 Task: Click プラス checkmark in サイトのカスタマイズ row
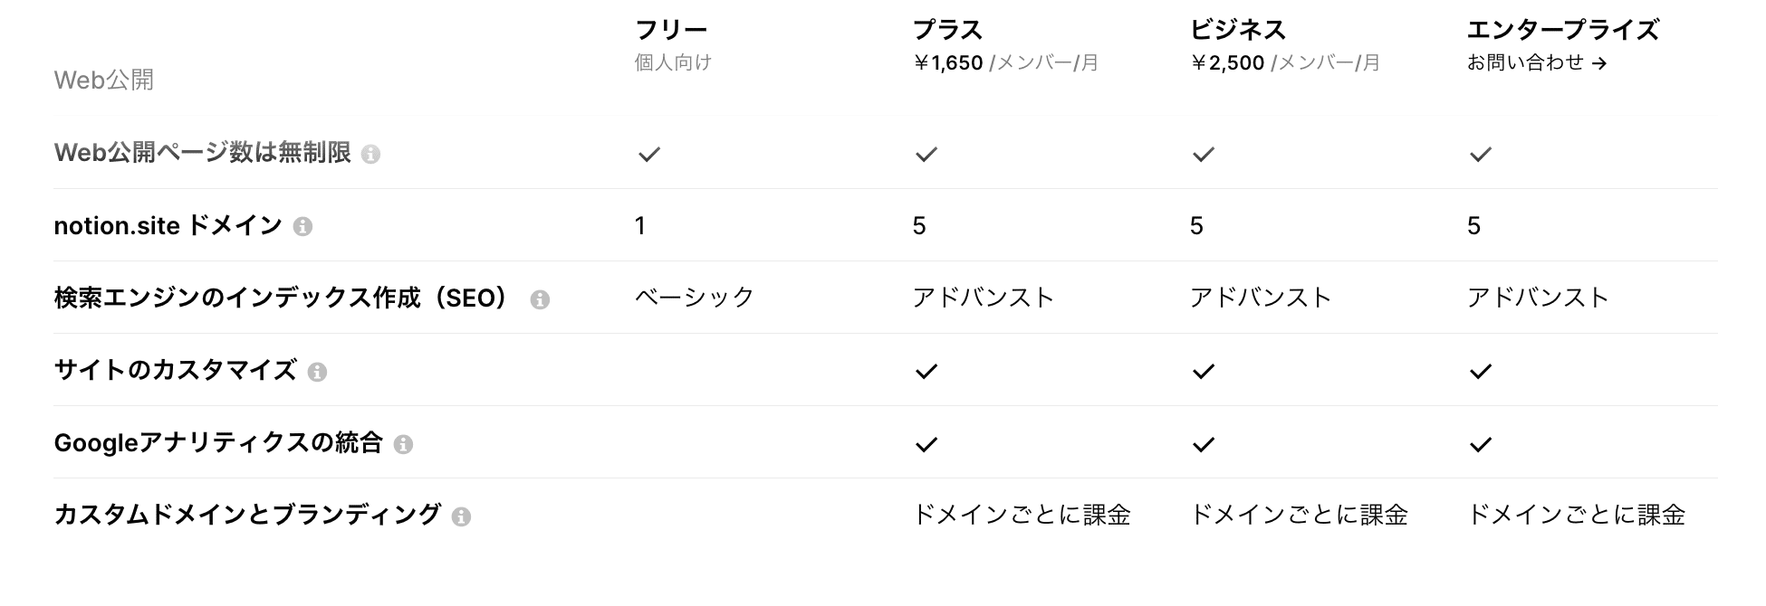[x=926, y=372]
